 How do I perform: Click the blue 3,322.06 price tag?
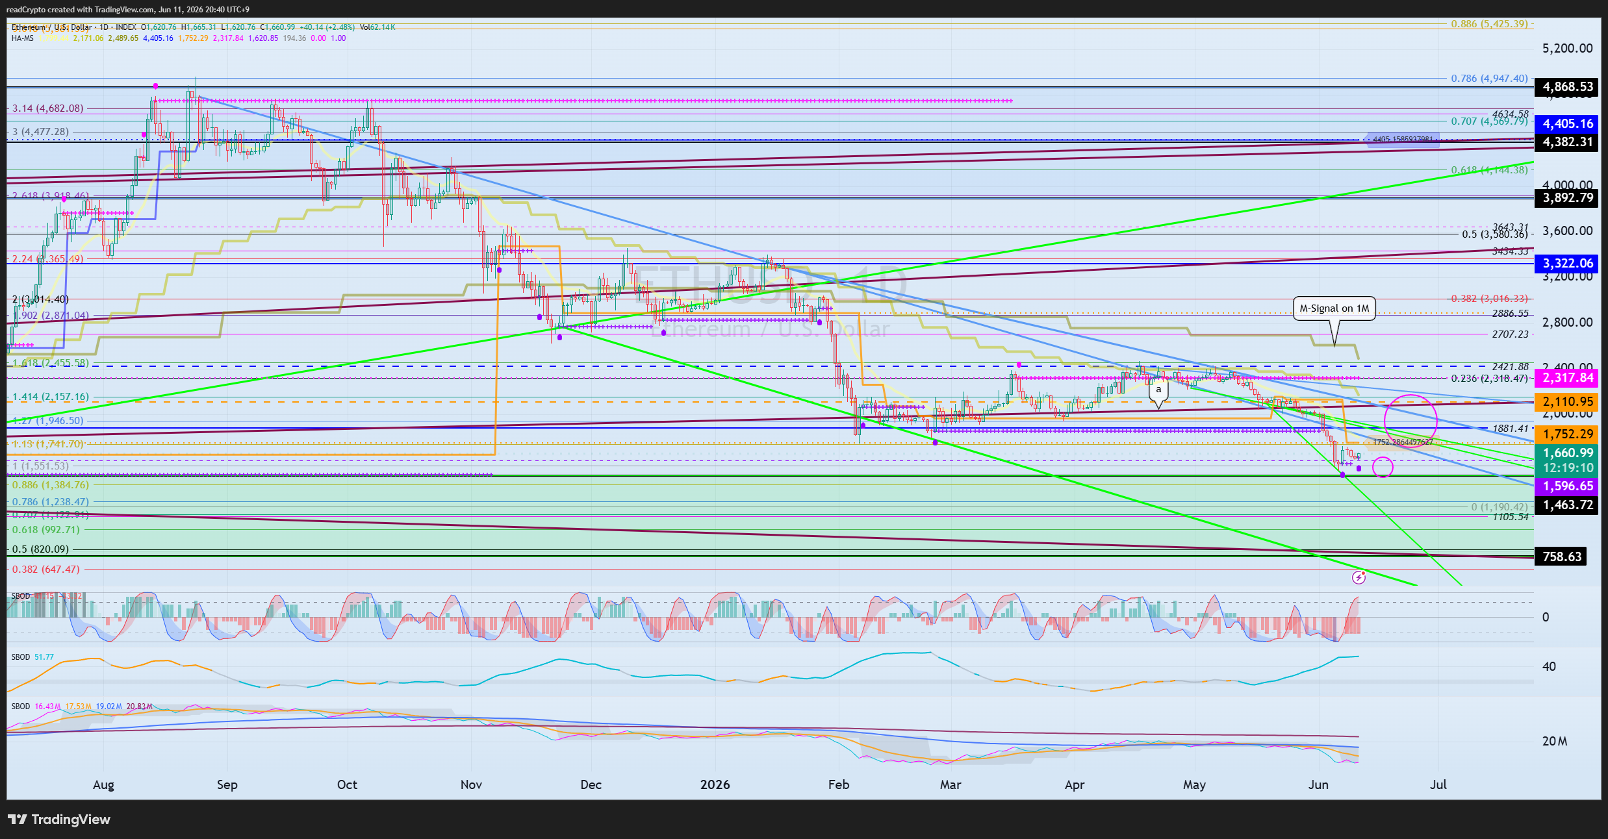1568,263
